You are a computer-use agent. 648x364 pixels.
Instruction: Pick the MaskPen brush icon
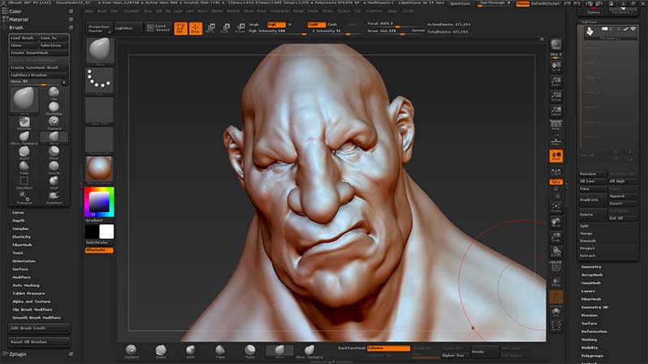24,123
